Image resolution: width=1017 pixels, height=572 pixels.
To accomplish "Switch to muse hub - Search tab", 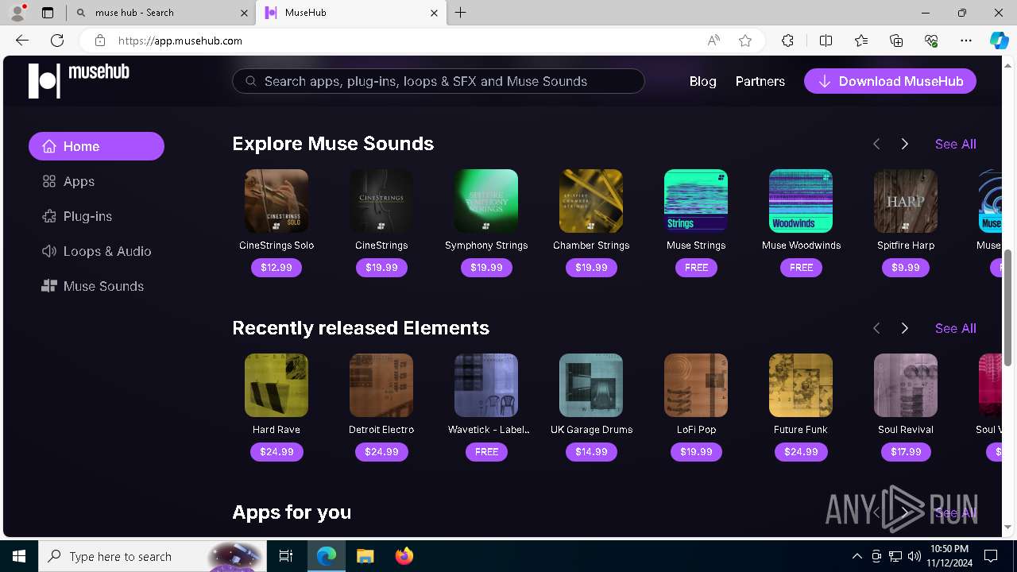I will tap(162, 13).
